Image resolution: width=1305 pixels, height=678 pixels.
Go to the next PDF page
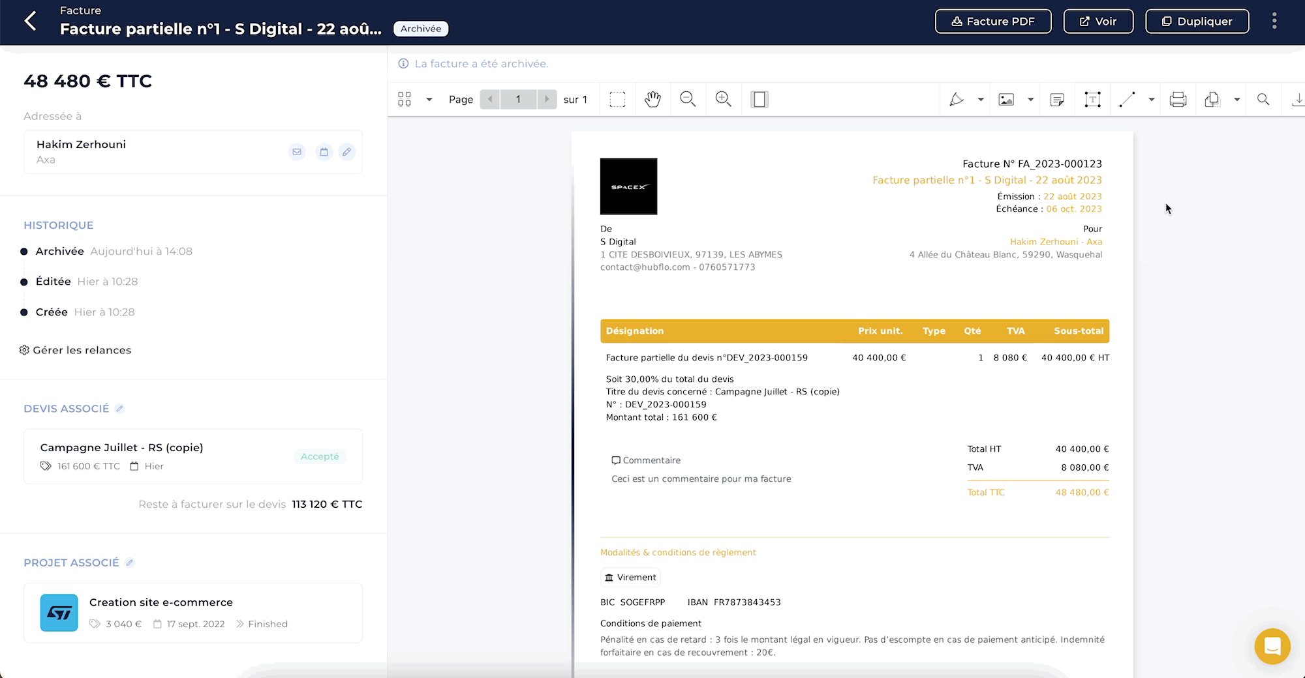pyautogui.click(x=547, y=99)
